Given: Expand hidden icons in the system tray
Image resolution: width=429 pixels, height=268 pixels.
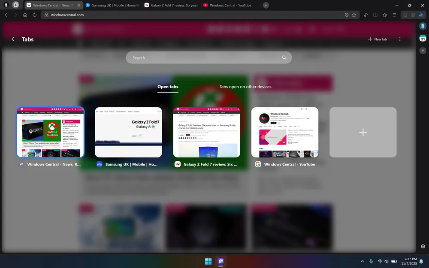Looking at the screenshot, I should [362, 261].
